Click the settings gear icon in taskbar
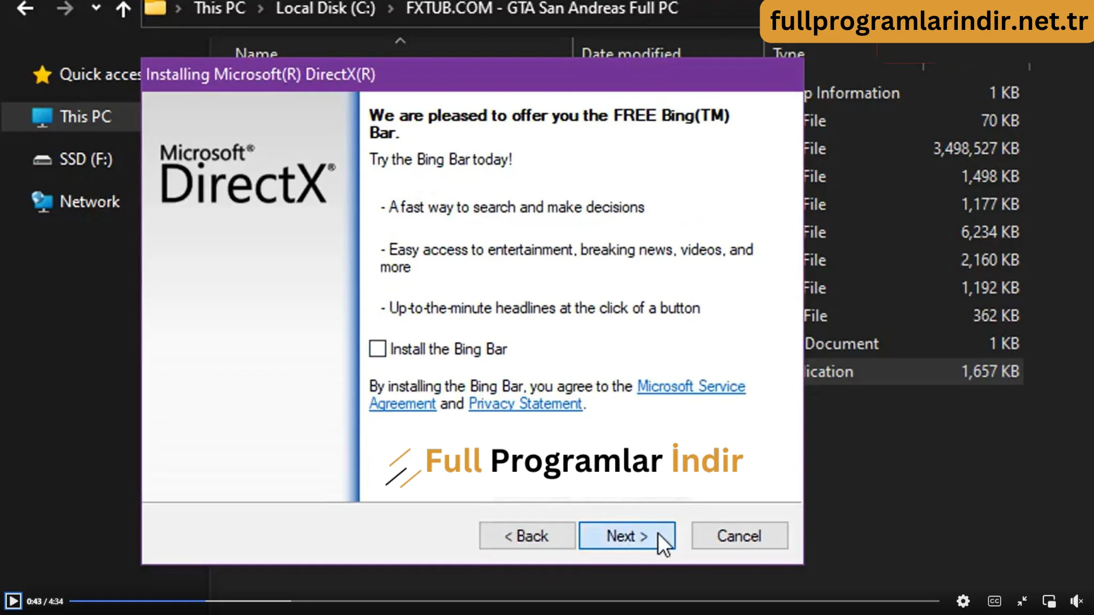 click(963, 601)
